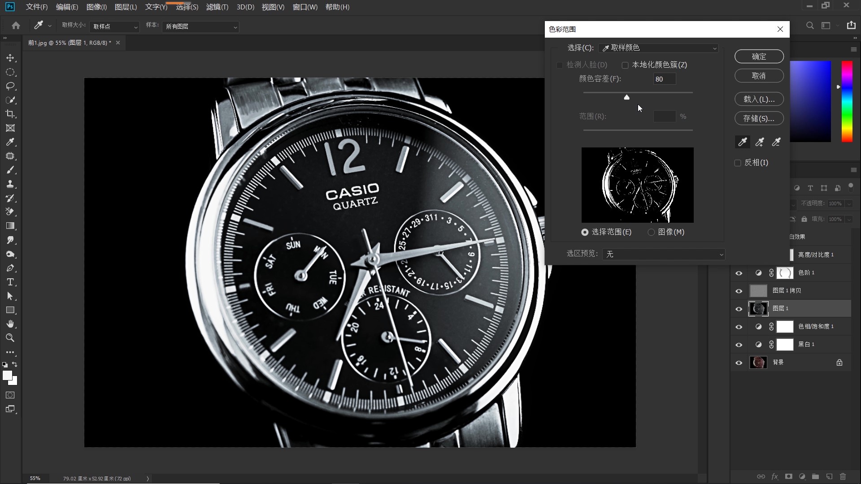Select the Crop tool
Screen dimensions: 861x484
10,114
